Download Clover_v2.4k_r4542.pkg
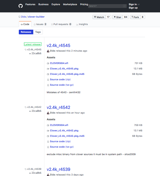The width and height of the screenshot is (160, 176). pos(64,131)
